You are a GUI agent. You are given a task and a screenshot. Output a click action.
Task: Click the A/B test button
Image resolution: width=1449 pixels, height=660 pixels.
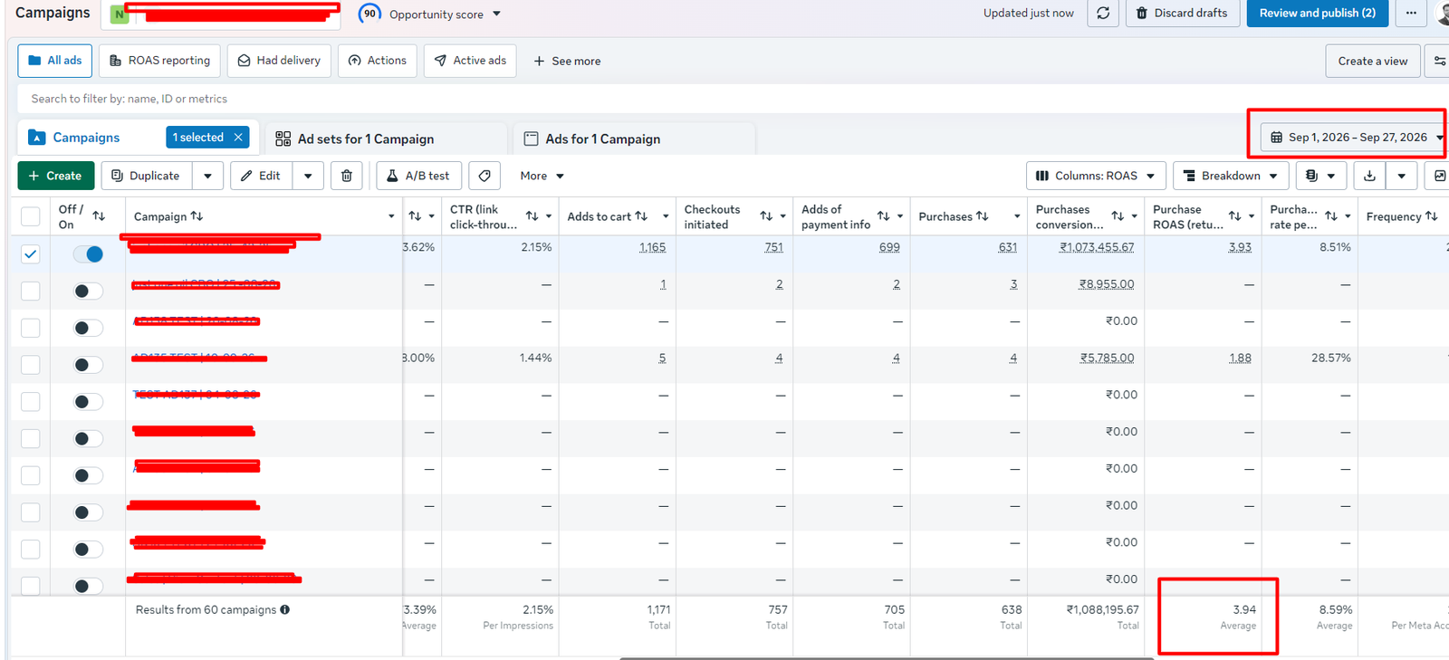(418, 176)
